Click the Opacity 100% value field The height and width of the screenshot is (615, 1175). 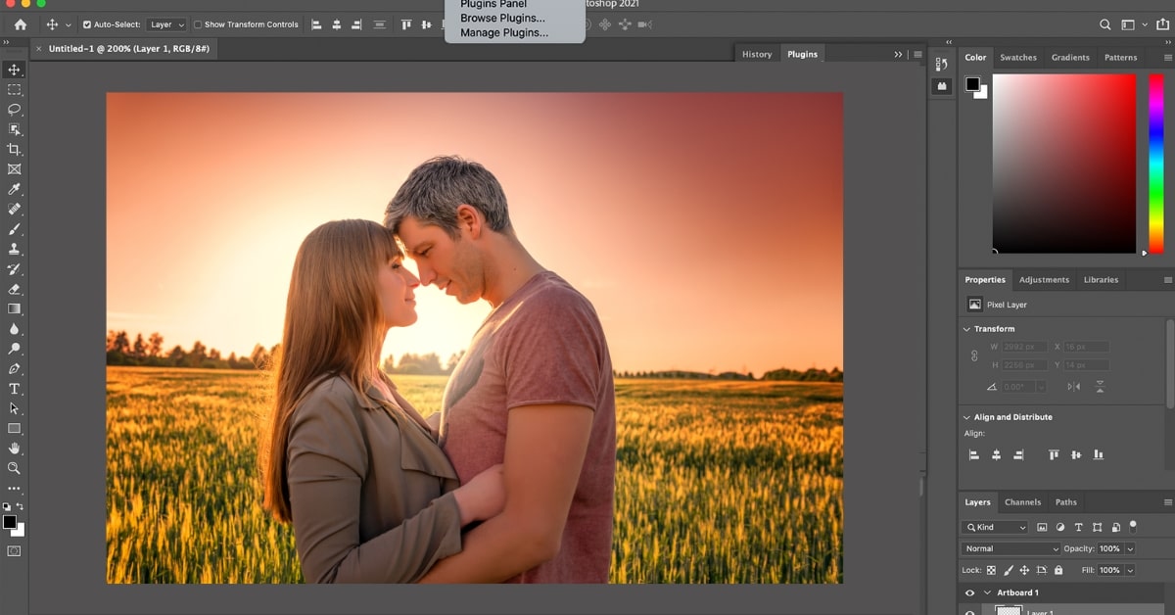pyautogui.click(x=1110, y=548)
